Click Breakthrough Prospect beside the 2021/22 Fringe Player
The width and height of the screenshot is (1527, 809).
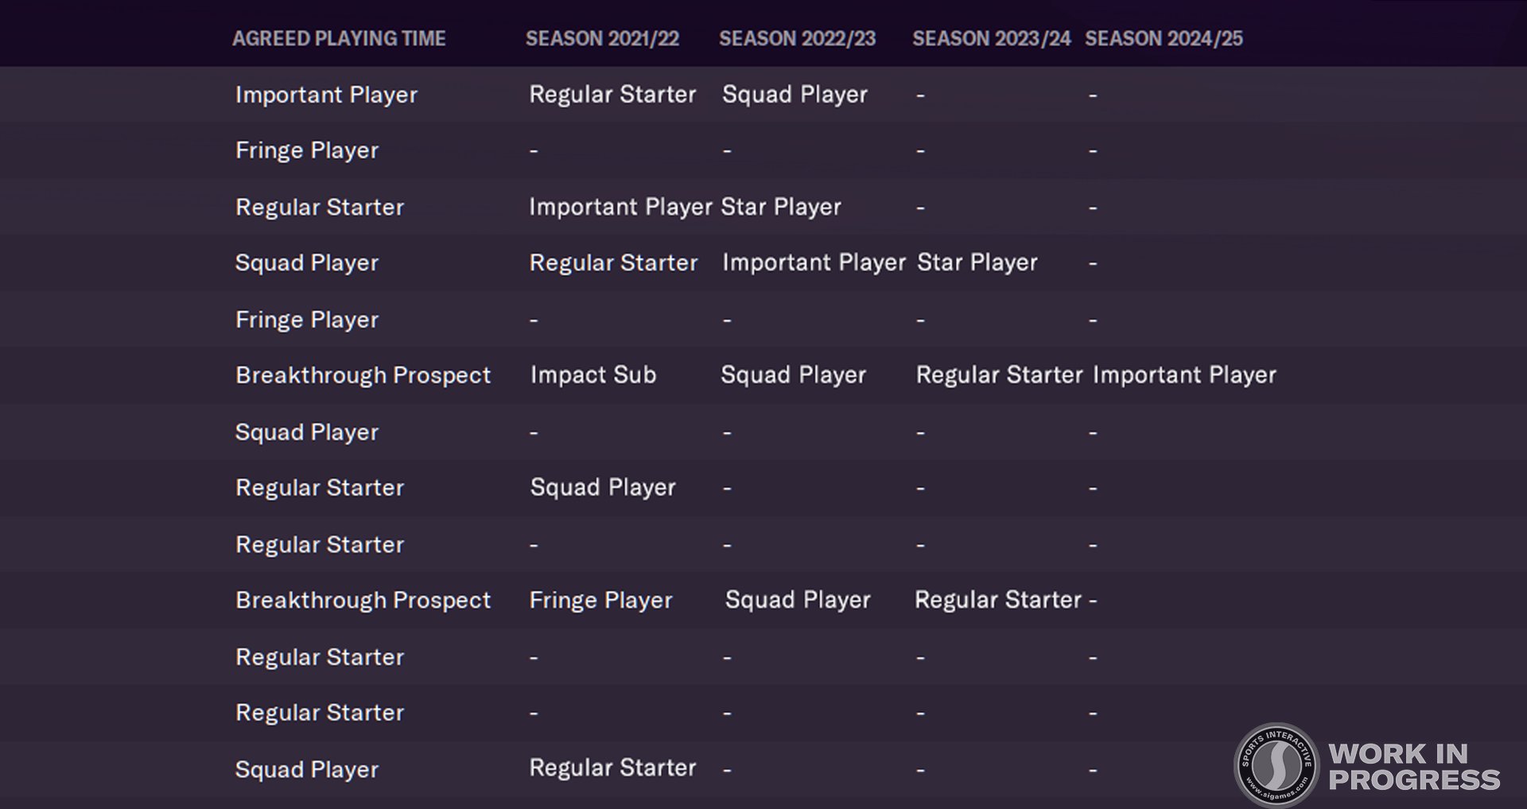pos(363,600)
